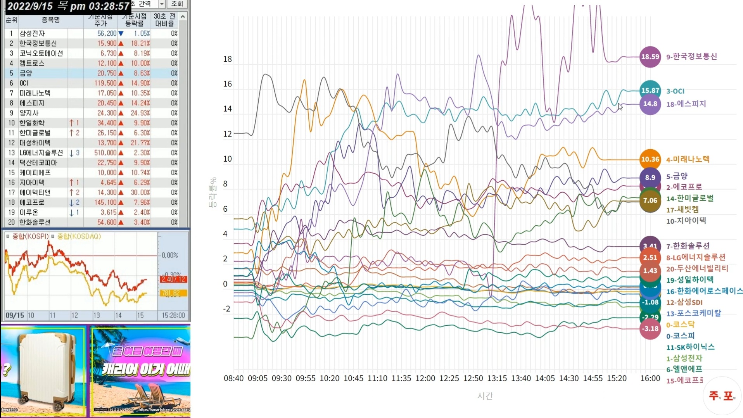
Task: Select the 에스피지 table row
Action: pyautogui.click(x=92, y=103)
